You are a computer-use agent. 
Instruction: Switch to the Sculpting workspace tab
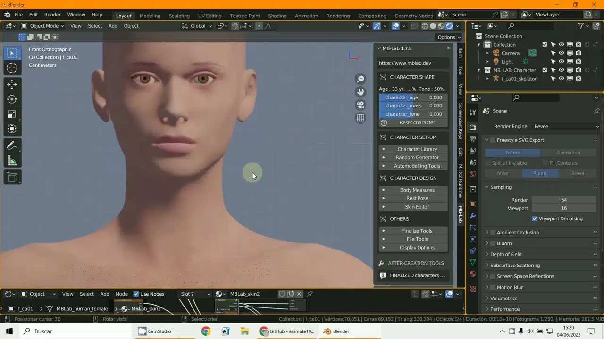(x=179, y=16)
